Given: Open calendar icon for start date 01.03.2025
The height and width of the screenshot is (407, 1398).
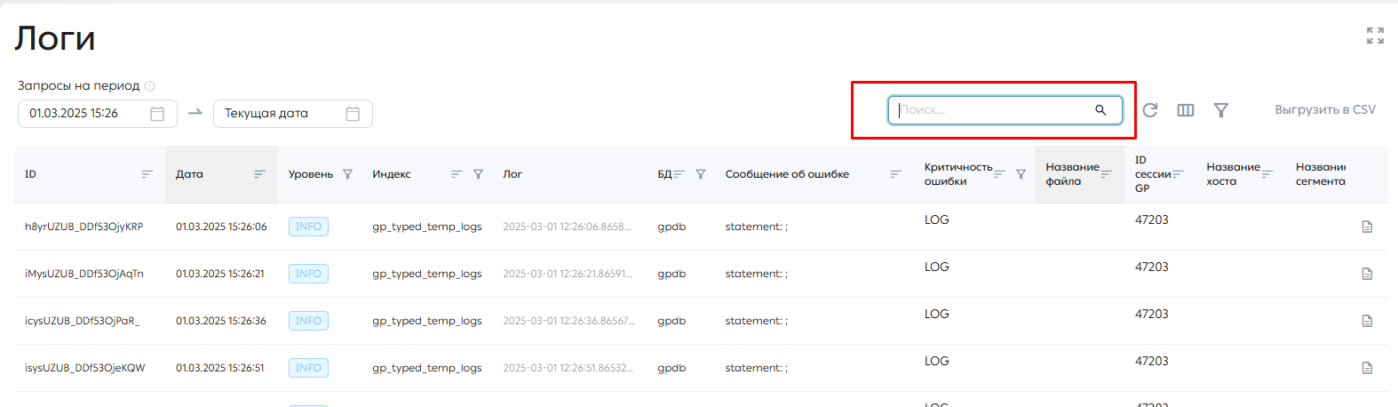Looking at the screenshot, I should coord(157,114).
